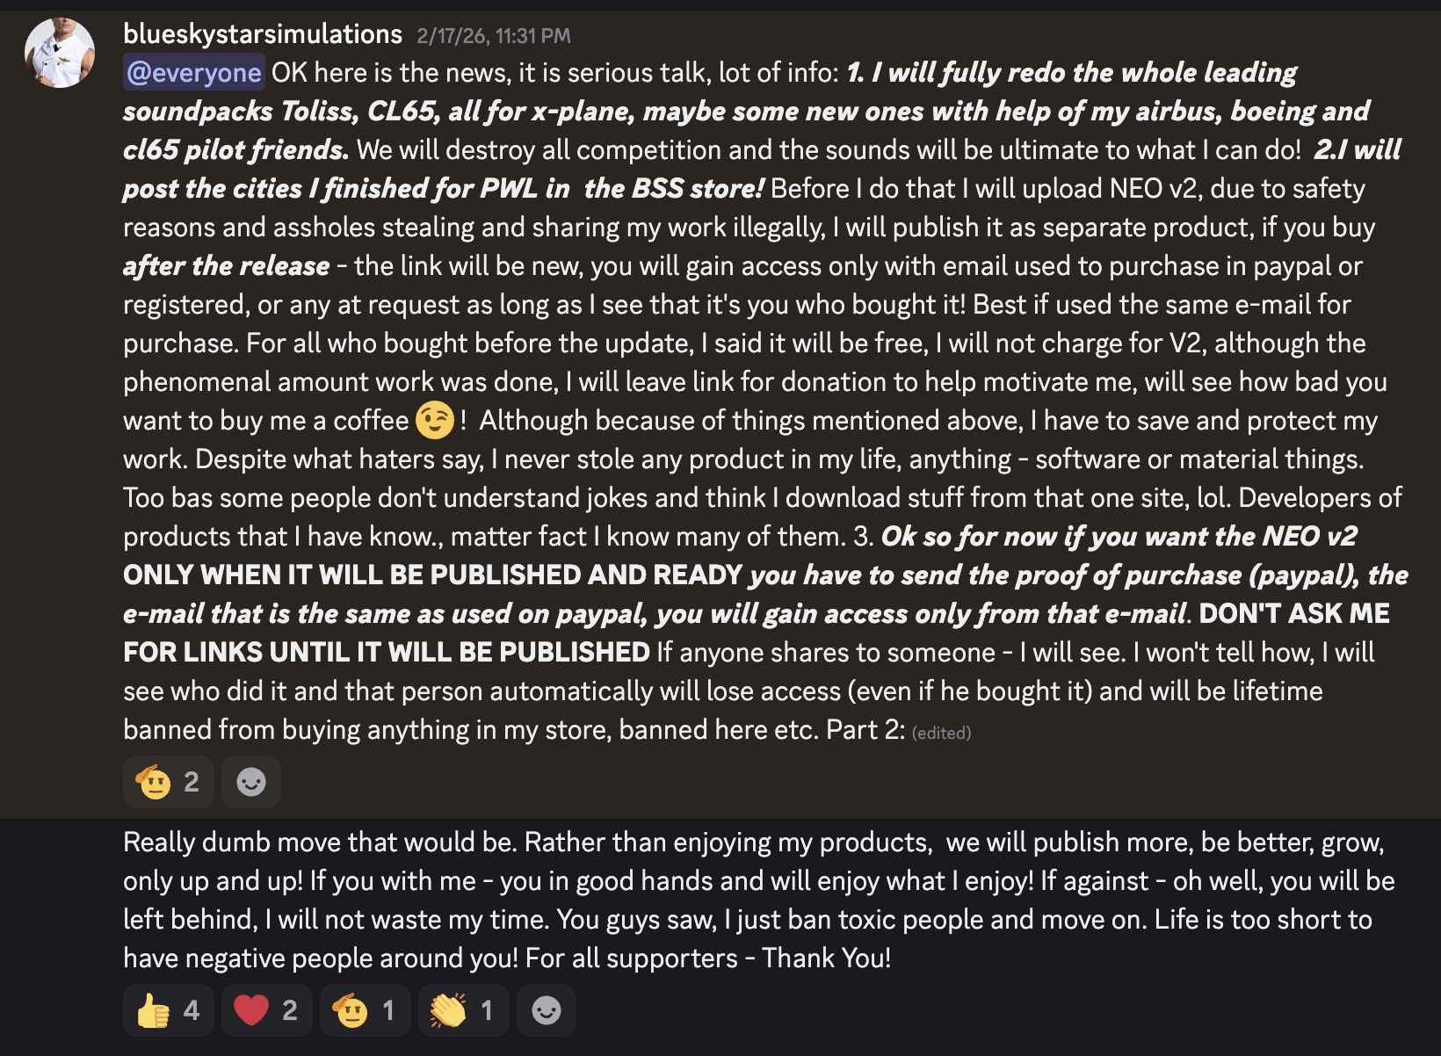
Task: Toggle the thumbs up reaction
Action: [169, 1010]
